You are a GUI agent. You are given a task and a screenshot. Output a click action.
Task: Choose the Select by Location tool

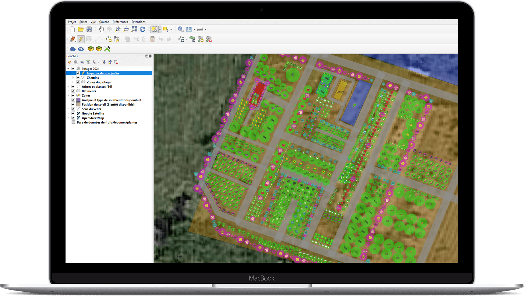pos(166,30)
